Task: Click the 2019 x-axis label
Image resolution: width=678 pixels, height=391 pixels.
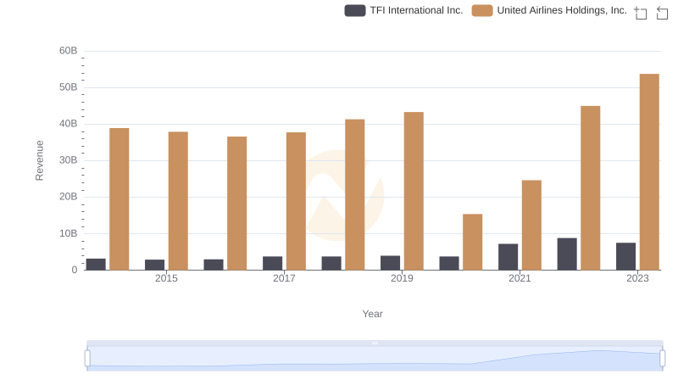Action: point(402,278)
